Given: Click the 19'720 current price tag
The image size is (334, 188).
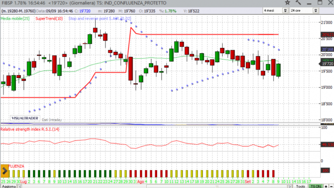Looking at the screenshot, I should click(327, 64).
